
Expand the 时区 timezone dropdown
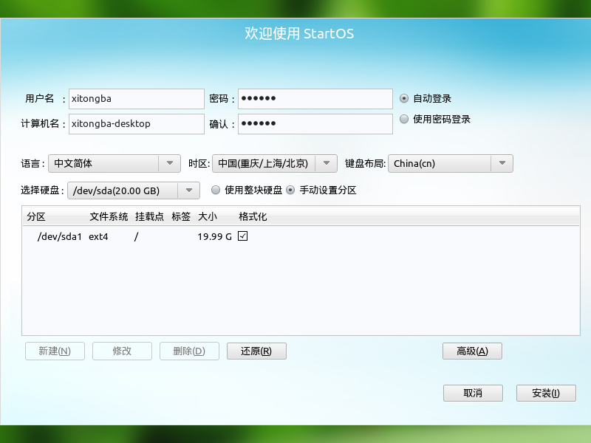(275, 163)
